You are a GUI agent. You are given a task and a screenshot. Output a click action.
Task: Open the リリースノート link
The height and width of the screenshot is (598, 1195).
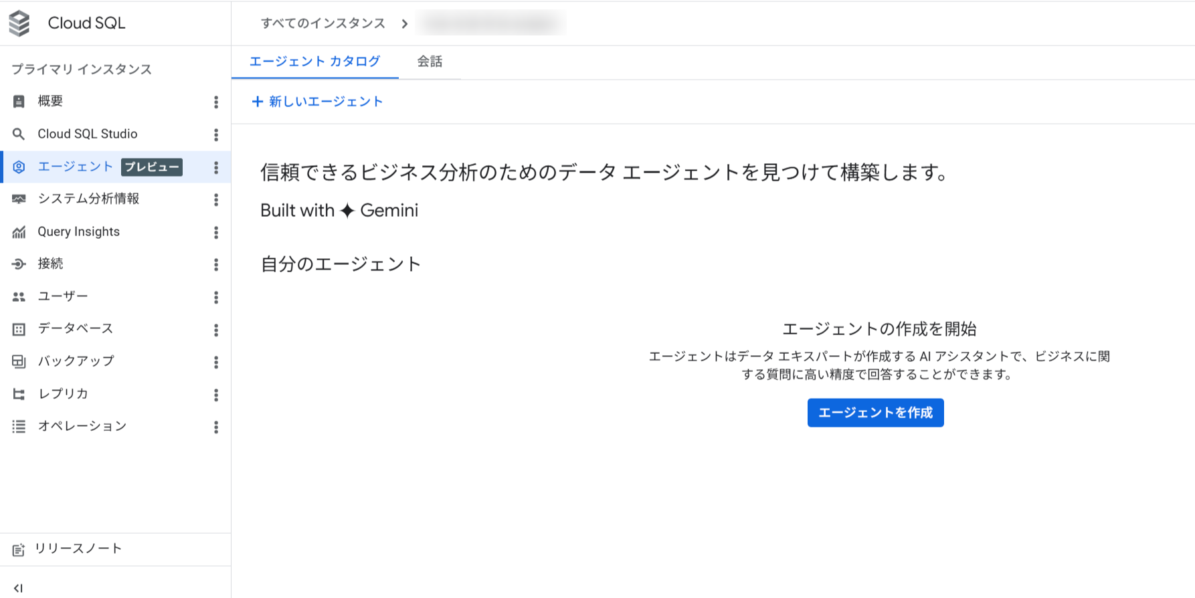[78, 549]
